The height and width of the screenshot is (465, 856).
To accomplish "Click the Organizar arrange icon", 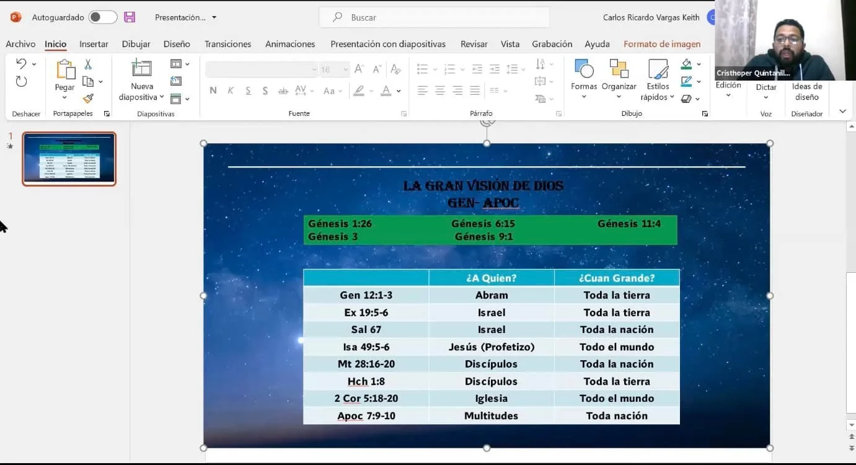I will coord(619,68).
